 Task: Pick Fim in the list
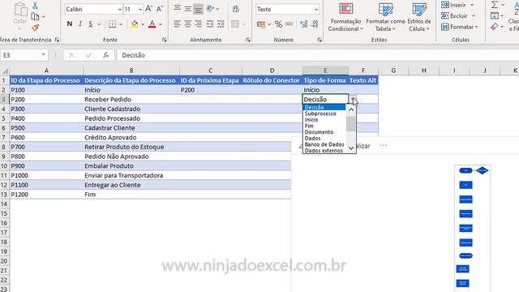point(309,126)
